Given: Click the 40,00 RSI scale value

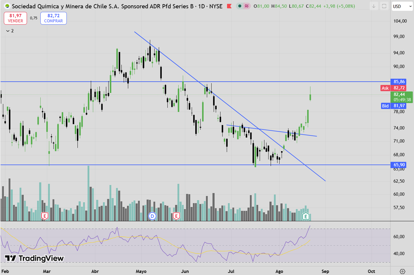Looking at the screenshot, I should [399, 254].
